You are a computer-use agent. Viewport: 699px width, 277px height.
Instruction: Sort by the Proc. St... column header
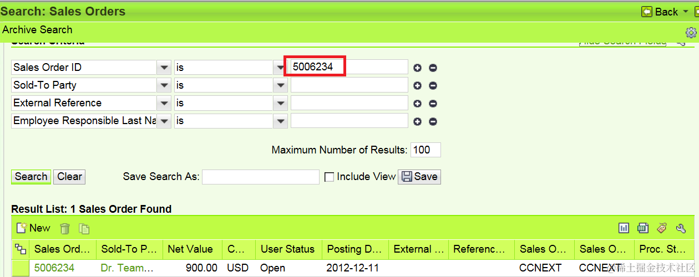(664, 249)
